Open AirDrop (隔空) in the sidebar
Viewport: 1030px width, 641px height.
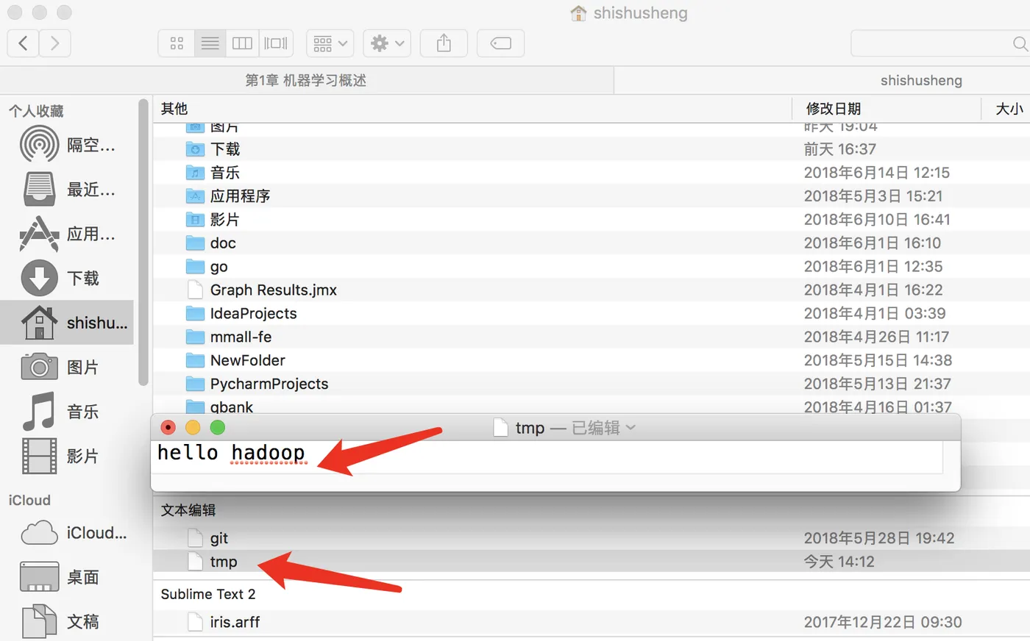(68, 145)
